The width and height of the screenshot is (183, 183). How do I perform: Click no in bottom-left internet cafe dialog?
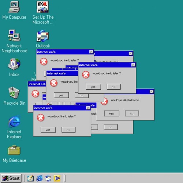tap(68, 130)
